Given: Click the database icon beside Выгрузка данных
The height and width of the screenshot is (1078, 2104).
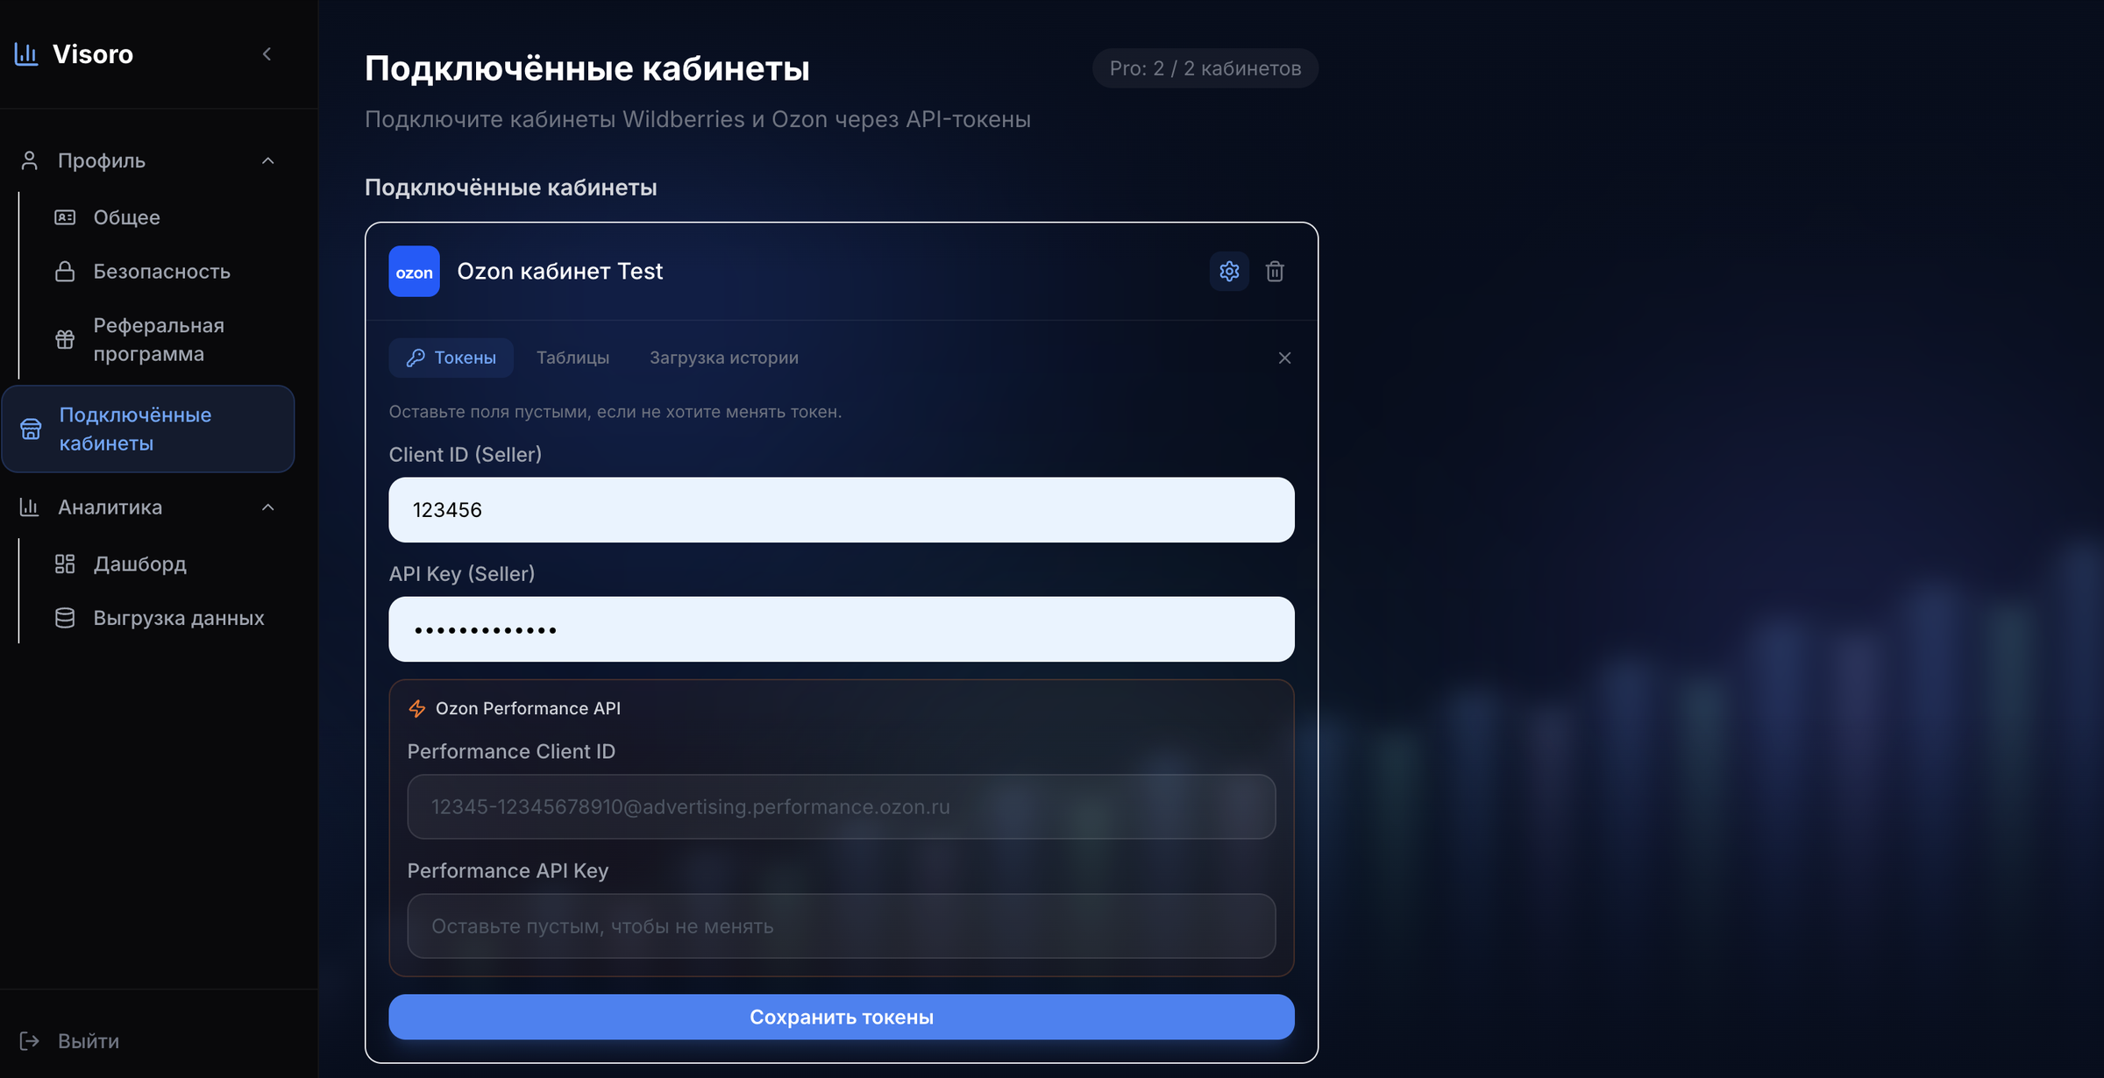Looking at the screenshot, I should pos(65,618).
